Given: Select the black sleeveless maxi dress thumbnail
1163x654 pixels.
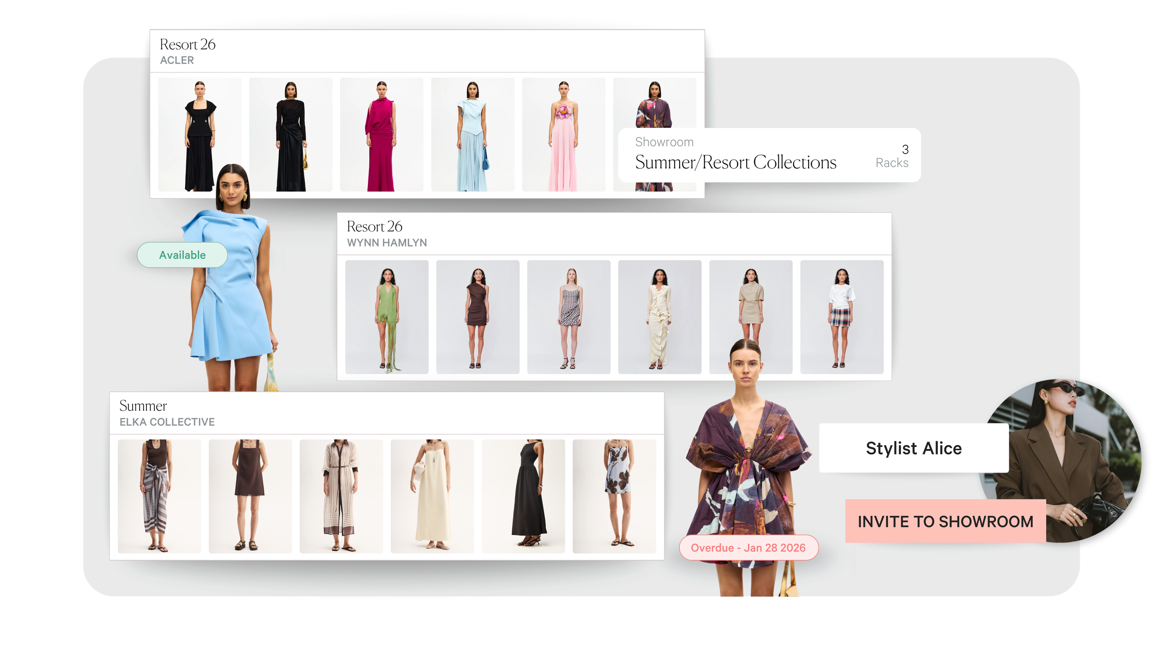Looking at the screenshot, I should pyautogui.click(x=523, y=496).
